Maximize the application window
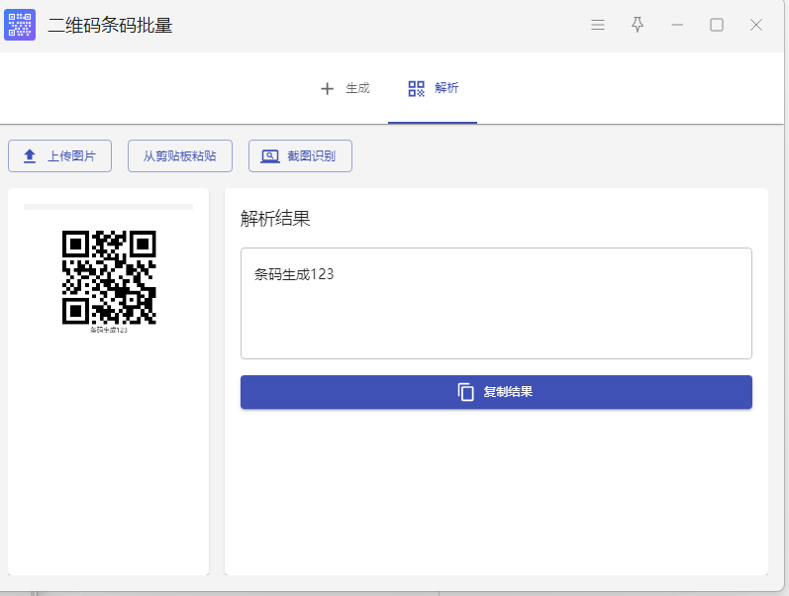This screenshot has height=596, width=789. [x=717, y=25]
